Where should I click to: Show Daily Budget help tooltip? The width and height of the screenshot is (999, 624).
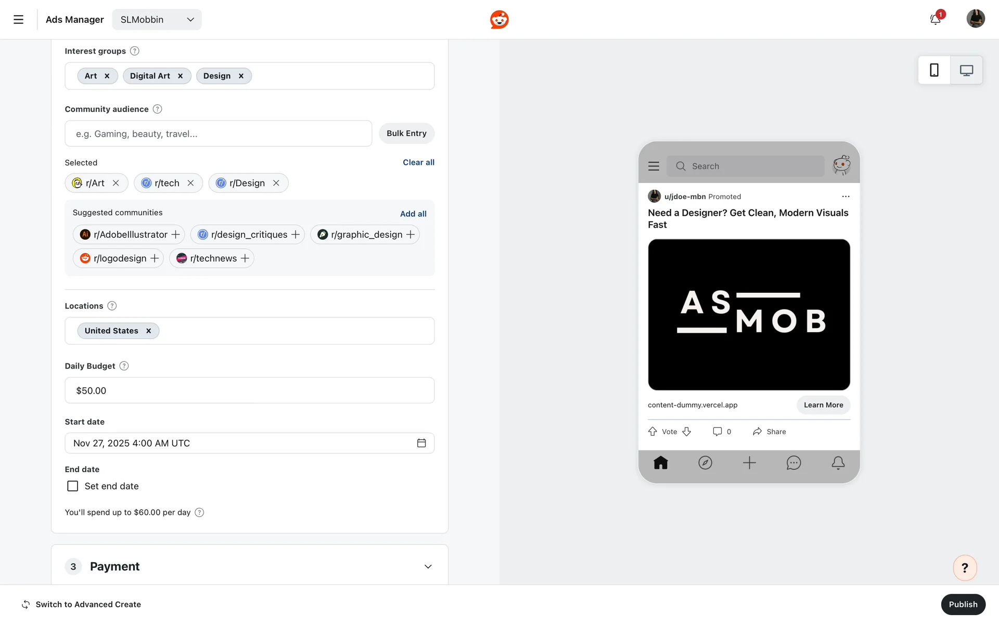(124, 366)
